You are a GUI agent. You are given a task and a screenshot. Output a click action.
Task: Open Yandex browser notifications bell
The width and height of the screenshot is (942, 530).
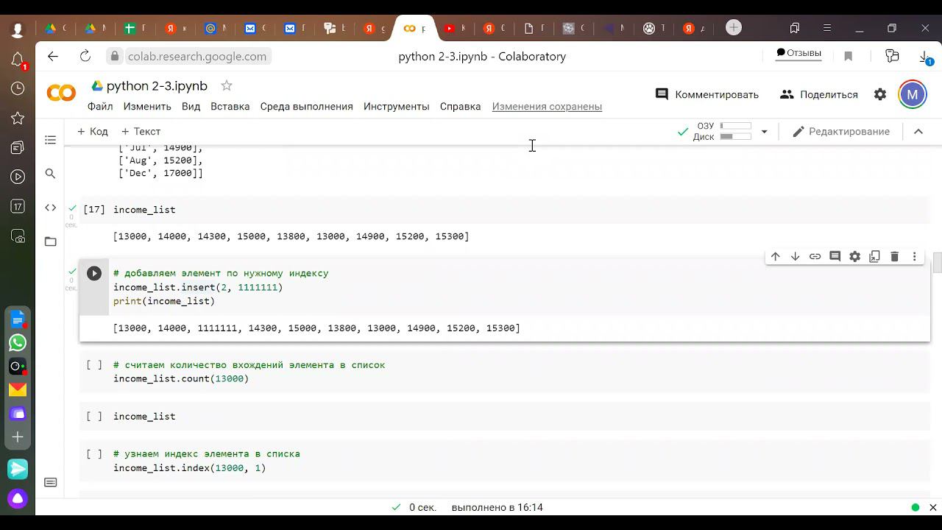[x=18, y=60]
